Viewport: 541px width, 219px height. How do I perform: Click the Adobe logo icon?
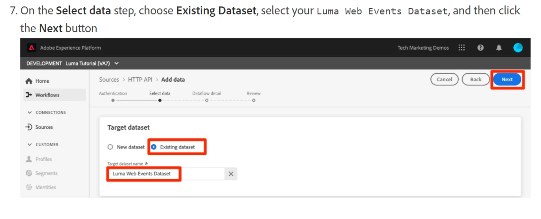(31, 48)
